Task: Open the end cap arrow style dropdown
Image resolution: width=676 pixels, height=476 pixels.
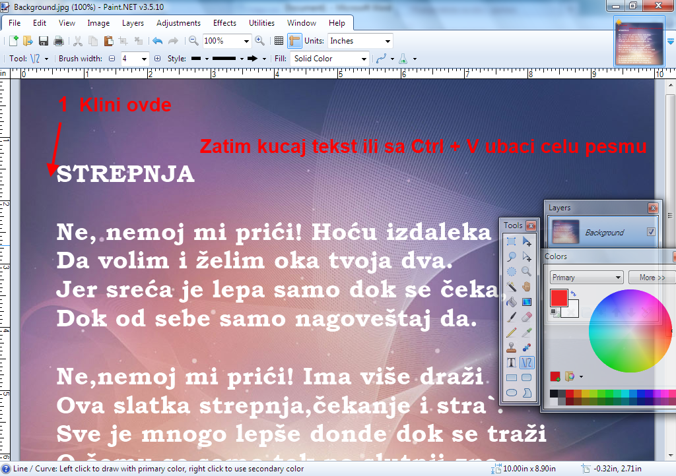Action: (x=264, y=59)
